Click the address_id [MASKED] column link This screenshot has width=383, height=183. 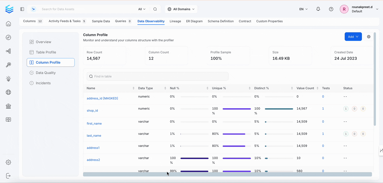(102, 98)
